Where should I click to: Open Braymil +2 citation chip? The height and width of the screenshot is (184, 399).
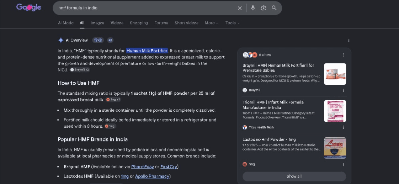[80, 70]
